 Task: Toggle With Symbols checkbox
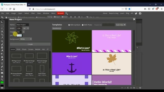[x=69, y=25]
